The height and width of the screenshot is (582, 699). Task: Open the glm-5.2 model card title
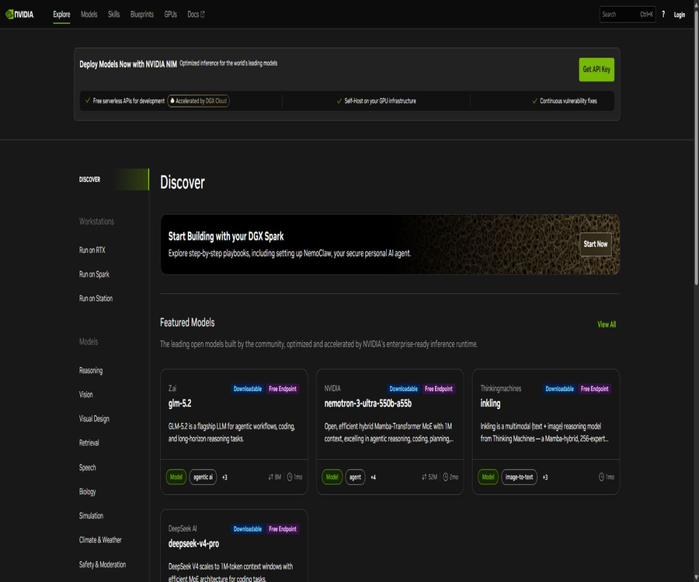pyautogui.click(x=179, y=404)
